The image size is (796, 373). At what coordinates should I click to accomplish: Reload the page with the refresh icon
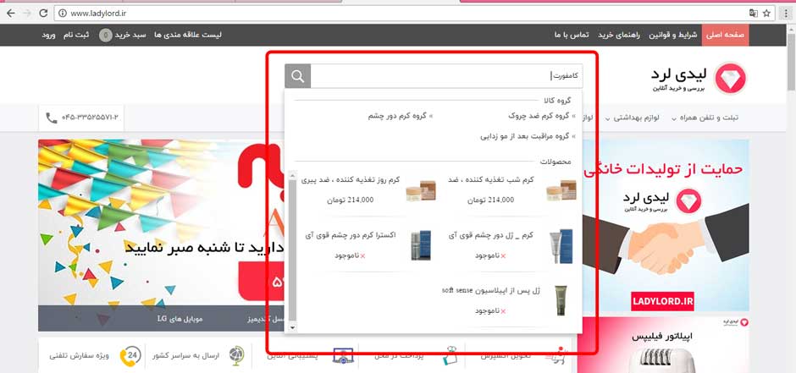click(44, 14)
